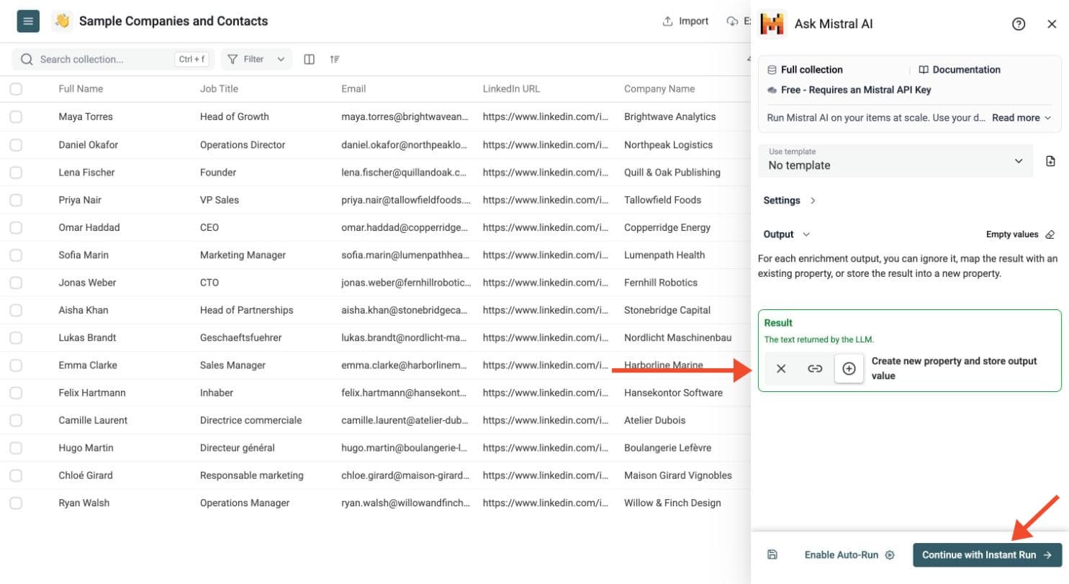This screenshot has width=1069, height=584.
Task: Click the Hansekontor Software company cell
Action: point(673,393)
